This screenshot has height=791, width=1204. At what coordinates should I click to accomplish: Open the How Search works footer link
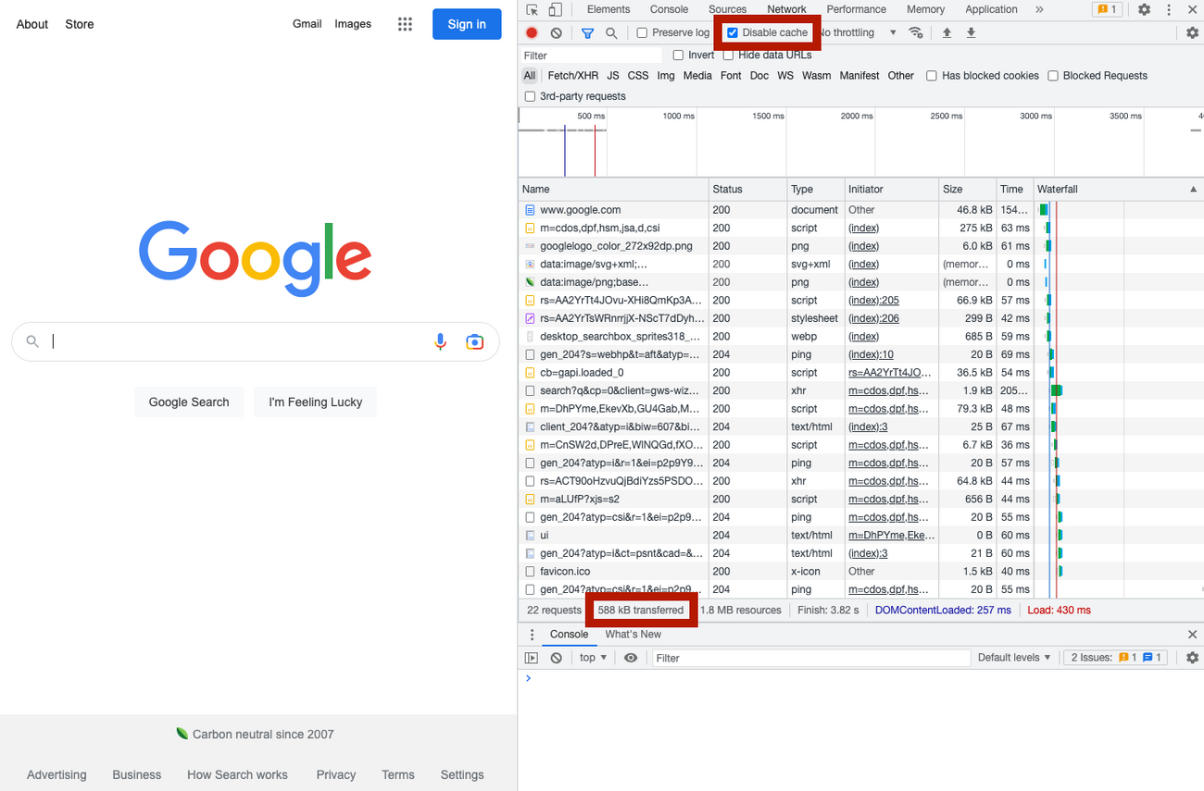[x=237, y=775]
